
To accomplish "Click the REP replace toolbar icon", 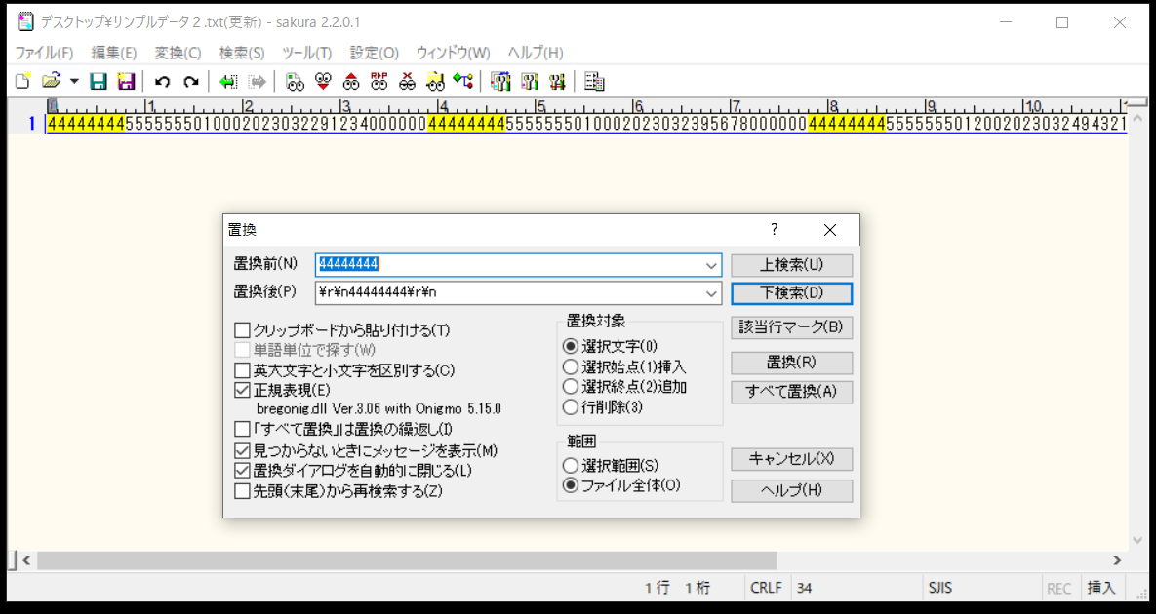I will 379,81.
